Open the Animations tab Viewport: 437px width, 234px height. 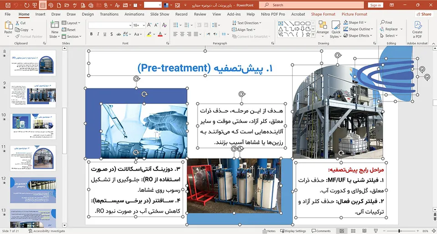click(134, 14)
